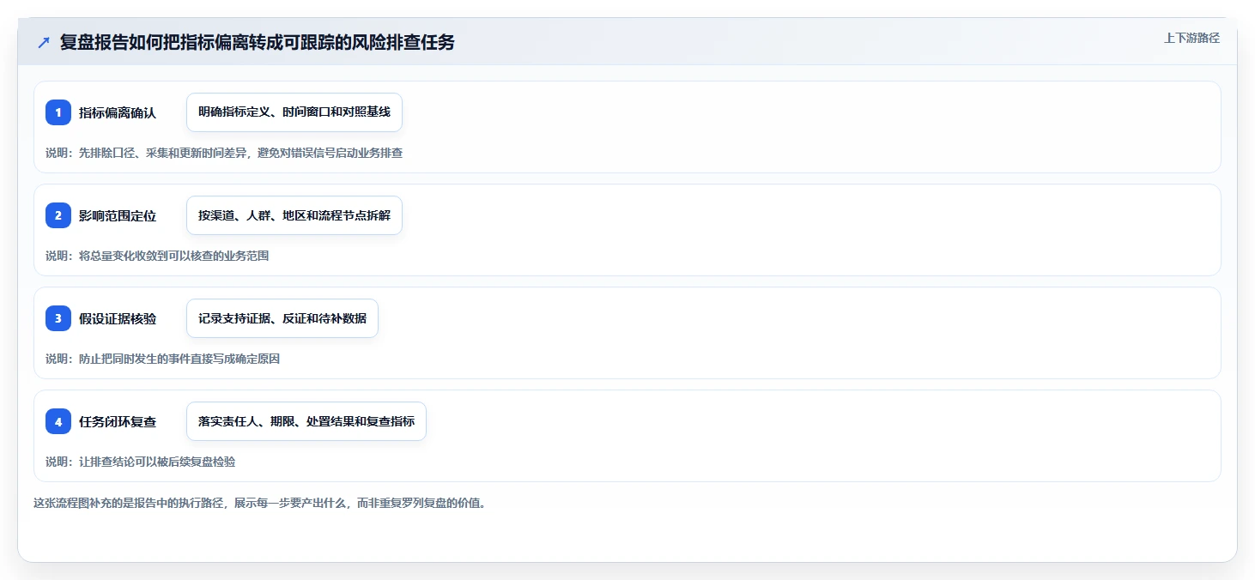
Task: Click the step title 假设证据核验
Action: coord(118,318)
